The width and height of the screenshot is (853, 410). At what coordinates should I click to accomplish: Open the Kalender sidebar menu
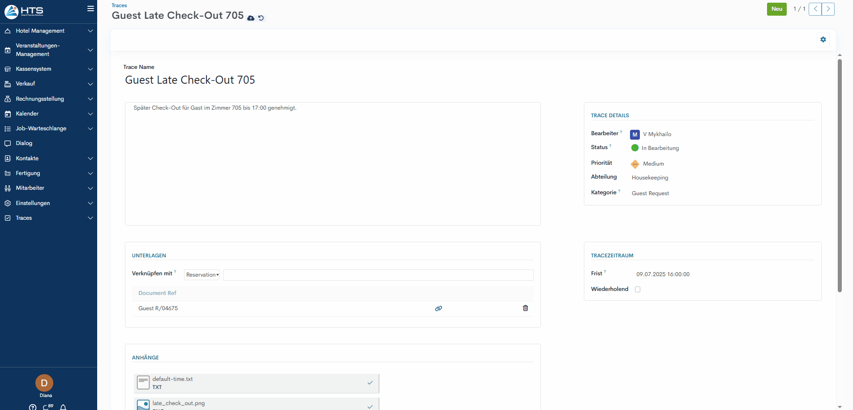click(x=48, y=114)
